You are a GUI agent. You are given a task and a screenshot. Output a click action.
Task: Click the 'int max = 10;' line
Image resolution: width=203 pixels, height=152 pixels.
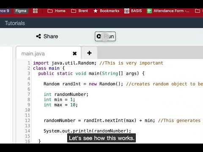pyautogui.click(x=60, y=105)
